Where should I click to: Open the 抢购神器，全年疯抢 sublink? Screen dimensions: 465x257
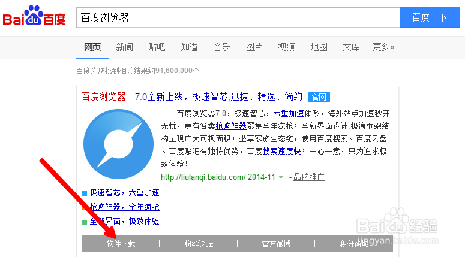pyautogui.click(x=125, y=207)
